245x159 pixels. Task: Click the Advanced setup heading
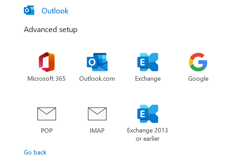pyautogui.click(x=51, y=30)
